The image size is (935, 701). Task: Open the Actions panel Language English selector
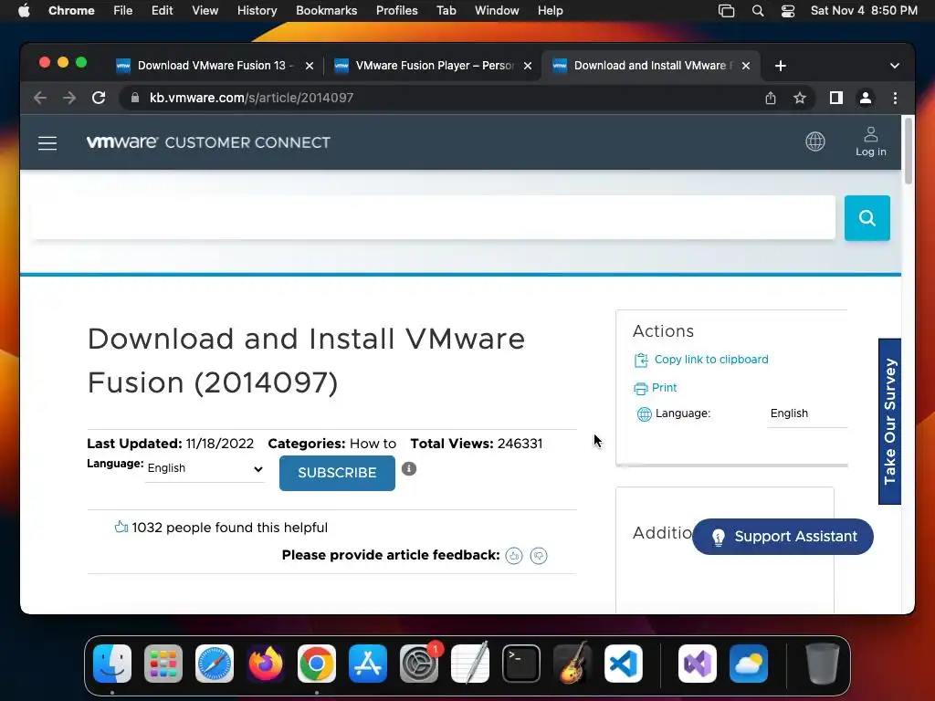pos(807,413)
